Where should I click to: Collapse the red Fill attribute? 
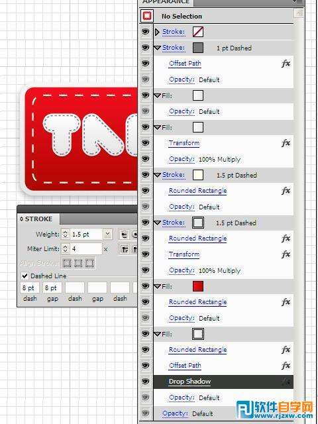[x=158, y=286]
